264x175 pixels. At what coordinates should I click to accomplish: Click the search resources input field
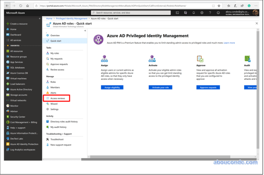(129, 13)
